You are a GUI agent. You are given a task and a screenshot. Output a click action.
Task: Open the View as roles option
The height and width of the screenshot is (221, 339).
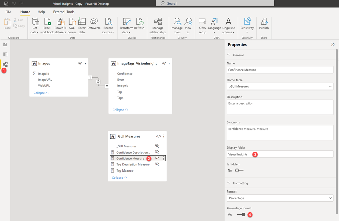(188, 25)
